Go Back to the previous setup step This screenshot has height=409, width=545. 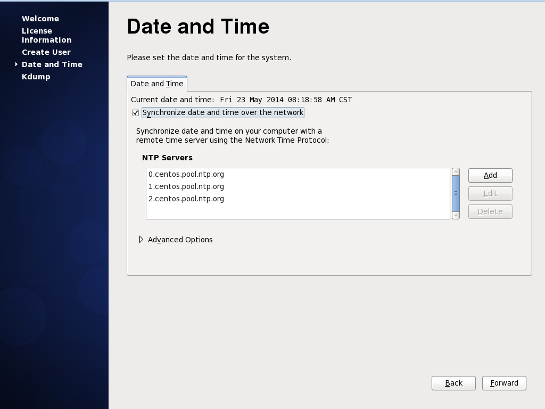[453, 383]
